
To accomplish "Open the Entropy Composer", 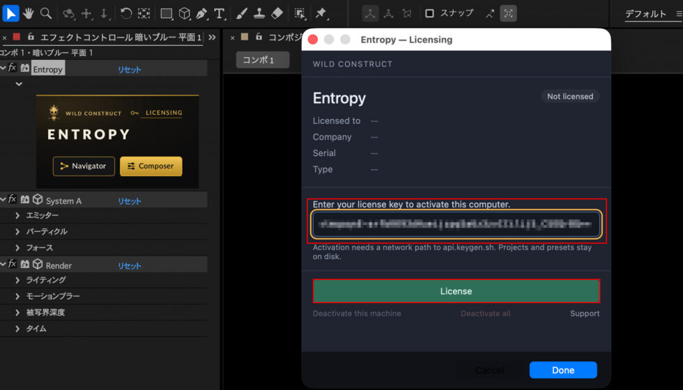I will (151, 166).
